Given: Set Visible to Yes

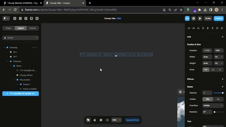Looking at the screenshot, I should (x=208, y=99).
